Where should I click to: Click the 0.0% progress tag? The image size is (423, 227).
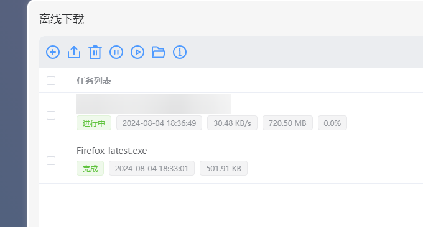[332, 123]
